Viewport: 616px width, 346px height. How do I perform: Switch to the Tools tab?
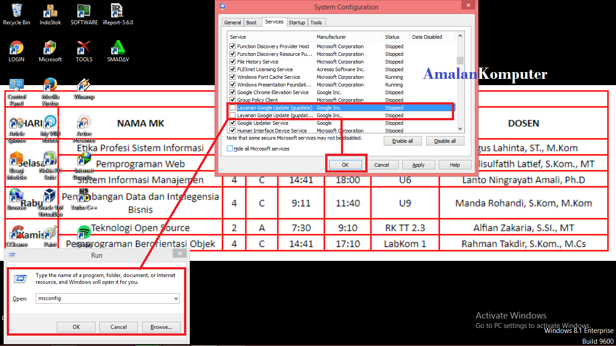click(x=316, y=23)
